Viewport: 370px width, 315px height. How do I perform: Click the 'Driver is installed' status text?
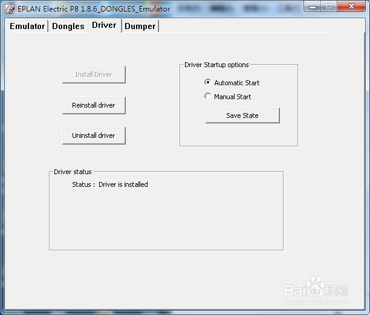click(123, 184)
